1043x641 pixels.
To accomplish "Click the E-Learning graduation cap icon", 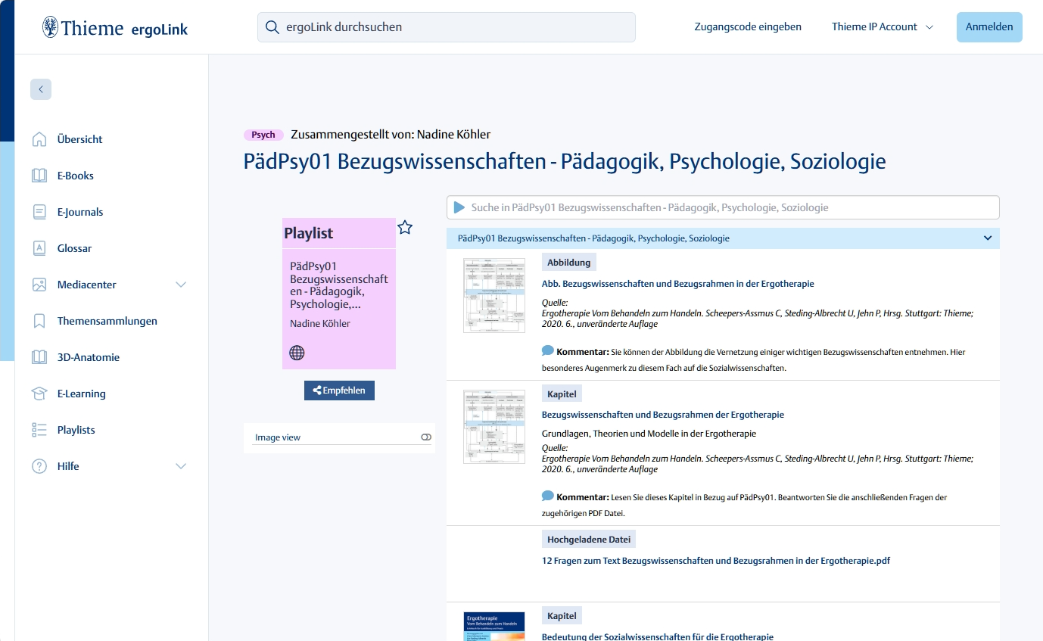I will click(x=39, y=394).
